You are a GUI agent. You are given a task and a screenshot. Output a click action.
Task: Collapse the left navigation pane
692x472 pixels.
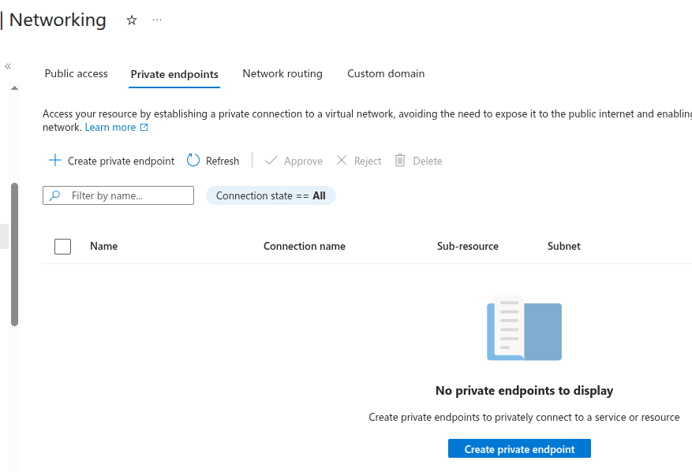pos(7,66)
